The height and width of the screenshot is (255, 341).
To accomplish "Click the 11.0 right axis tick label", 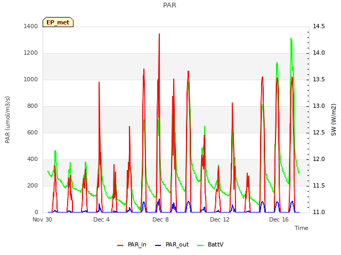I will (319, 212).
